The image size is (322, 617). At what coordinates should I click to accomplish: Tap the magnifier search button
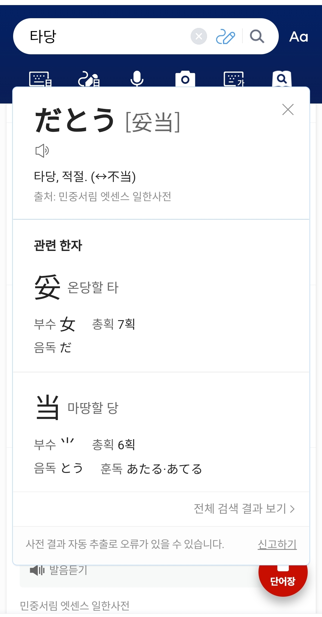tap(257, 37)
